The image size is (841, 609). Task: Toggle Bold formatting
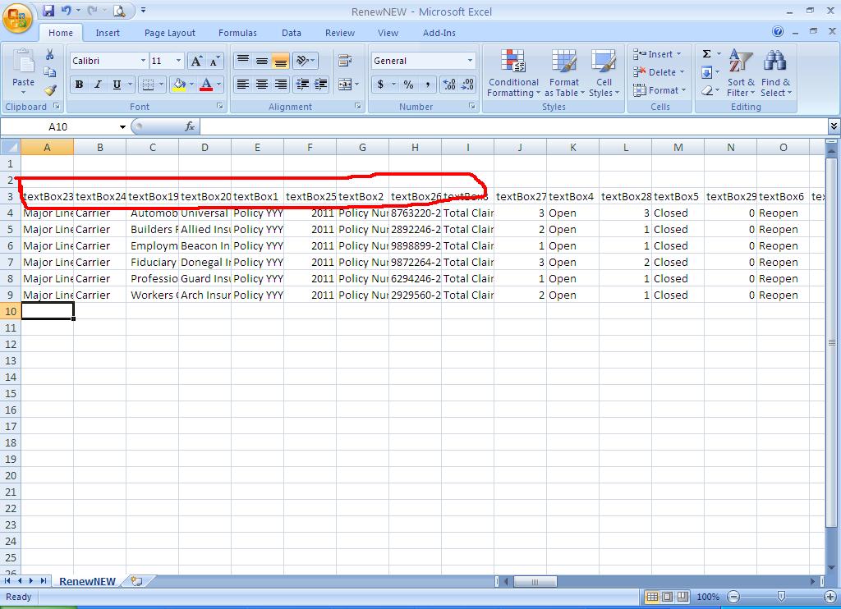(79, 85)
